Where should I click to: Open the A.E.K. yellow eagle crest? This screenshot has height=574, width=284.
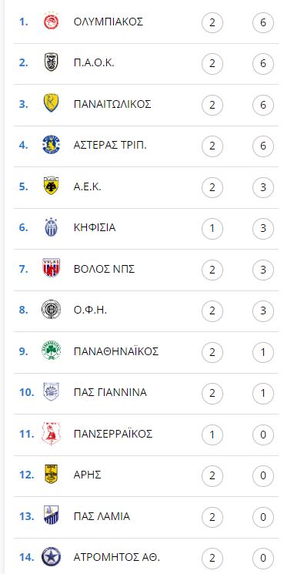point(51,186)
